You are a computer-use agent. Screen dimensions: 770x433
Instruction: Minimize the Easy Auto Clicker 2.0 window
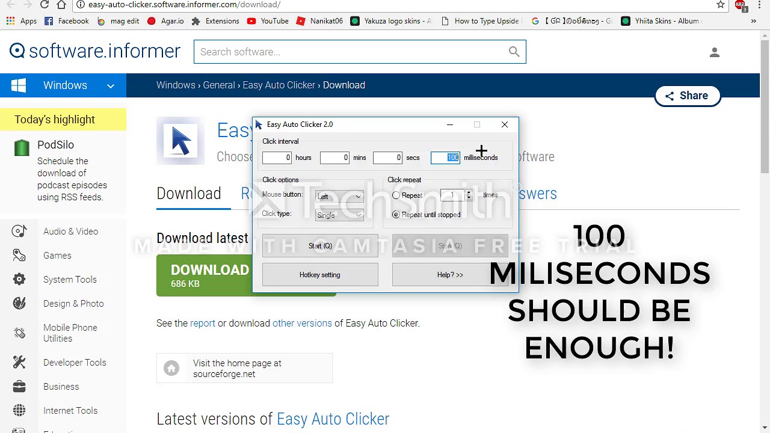tap(449, 124)
